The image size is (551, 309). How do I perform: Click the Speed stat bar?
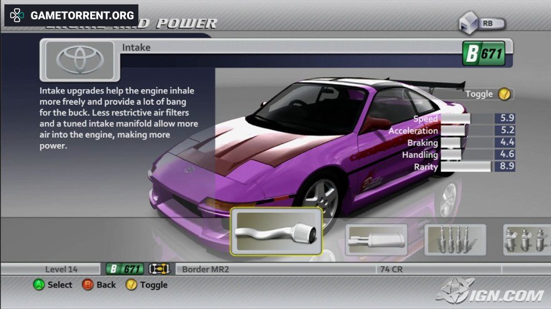(x=467, y=119)
